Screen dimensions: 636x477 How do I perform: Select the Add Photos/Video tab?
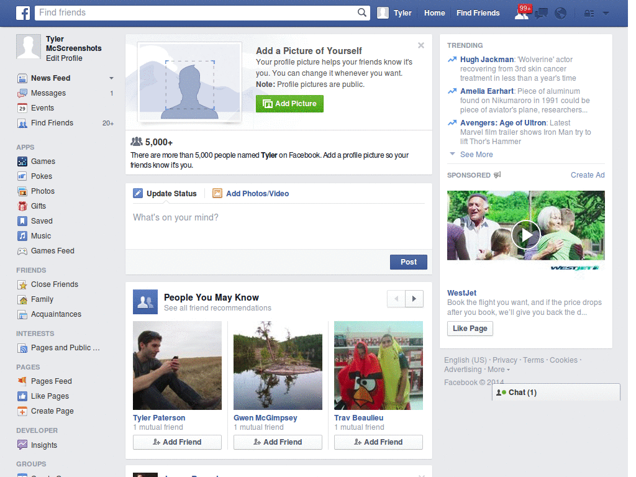(x=251, y=194)
